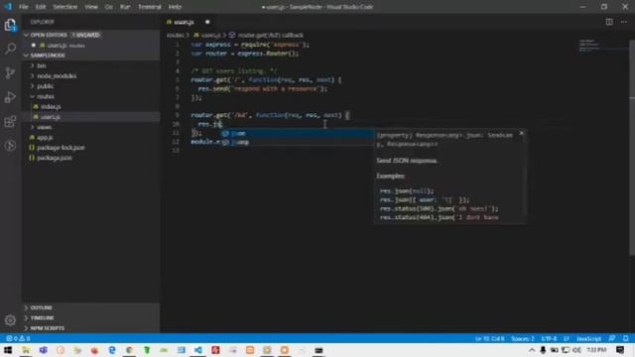Viewport: 635px width, 357px height.
Task: Close the suggestion details popup
Action: point(522,133)
